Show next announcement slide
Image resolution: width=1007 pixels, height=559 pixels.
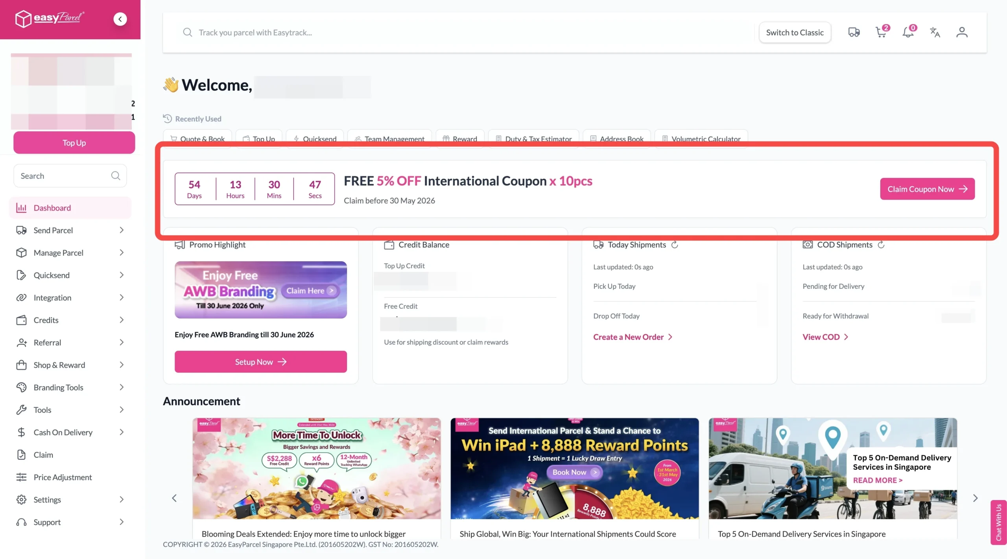click(x=975, y=498)
